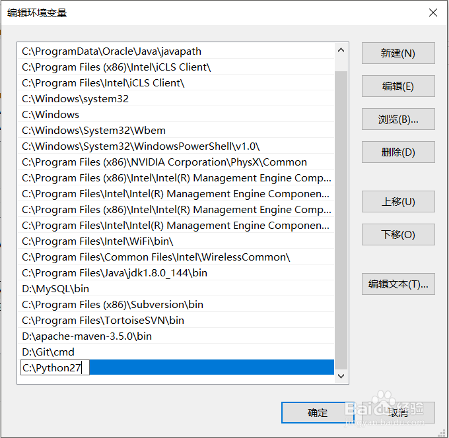The image size is (449, 438).
Task: Move the entry down with 下移(O)
Action: tap(398, 234)
